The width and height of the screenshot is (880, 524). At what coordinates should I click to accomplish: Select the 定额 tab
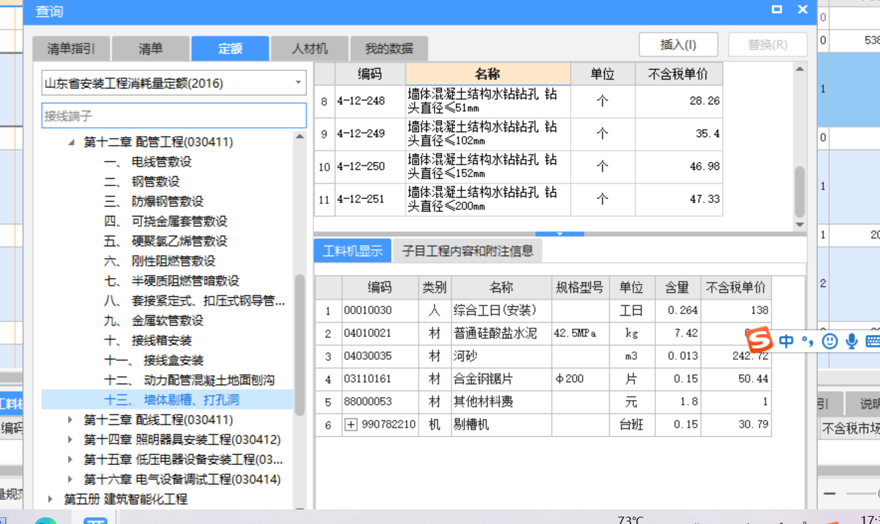(230, 48)
